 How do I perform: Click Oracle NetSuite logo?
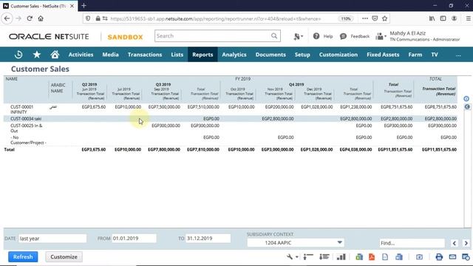click(x=49, y=36)
